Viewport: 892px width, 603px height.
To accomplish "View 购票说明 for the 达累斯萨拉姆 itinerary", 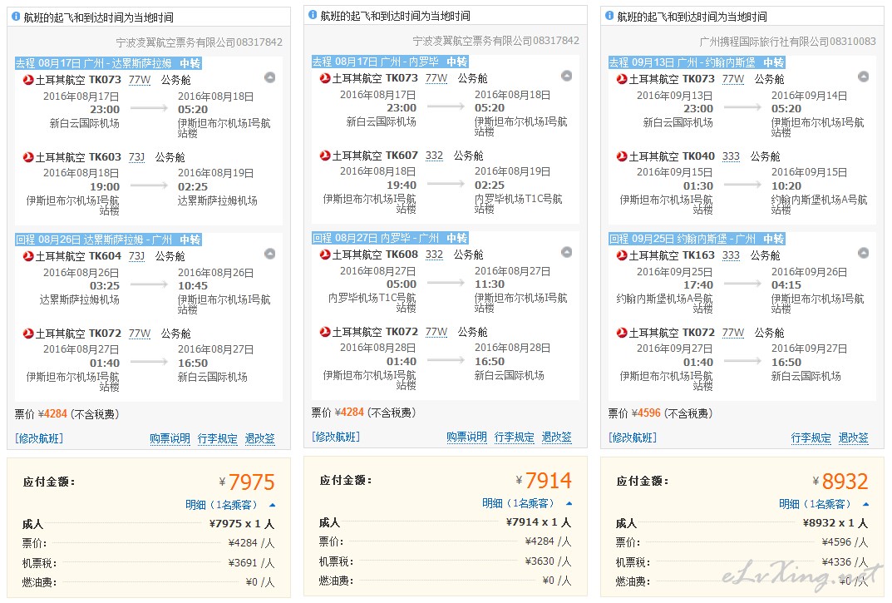I will click(170, 438).
